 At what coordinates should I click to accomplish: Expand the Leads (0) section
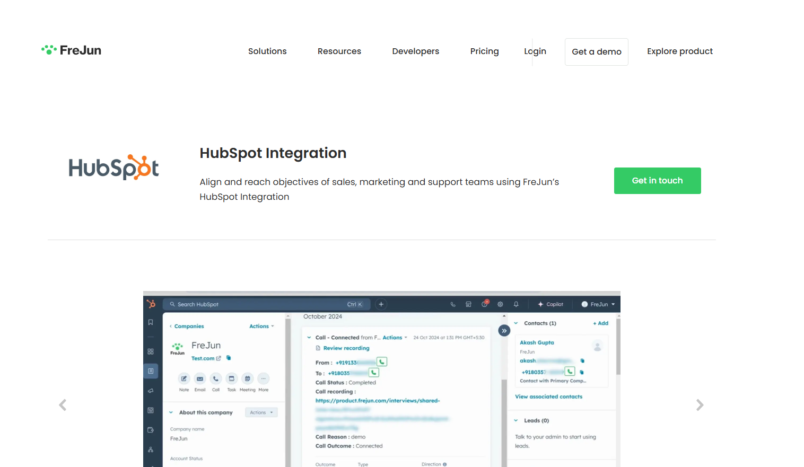coord(515,420)
